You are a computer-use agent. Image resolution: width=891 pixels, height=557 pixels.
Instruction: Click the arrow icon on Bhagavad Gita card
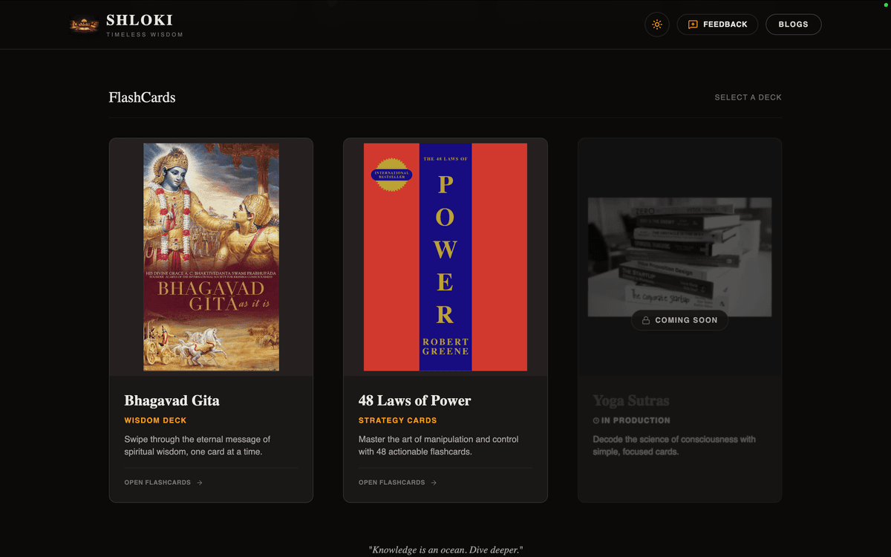(x=200, y=483)
